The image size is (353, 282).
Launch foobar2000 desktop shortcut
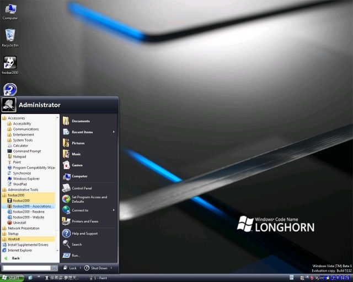coord(10,65)
